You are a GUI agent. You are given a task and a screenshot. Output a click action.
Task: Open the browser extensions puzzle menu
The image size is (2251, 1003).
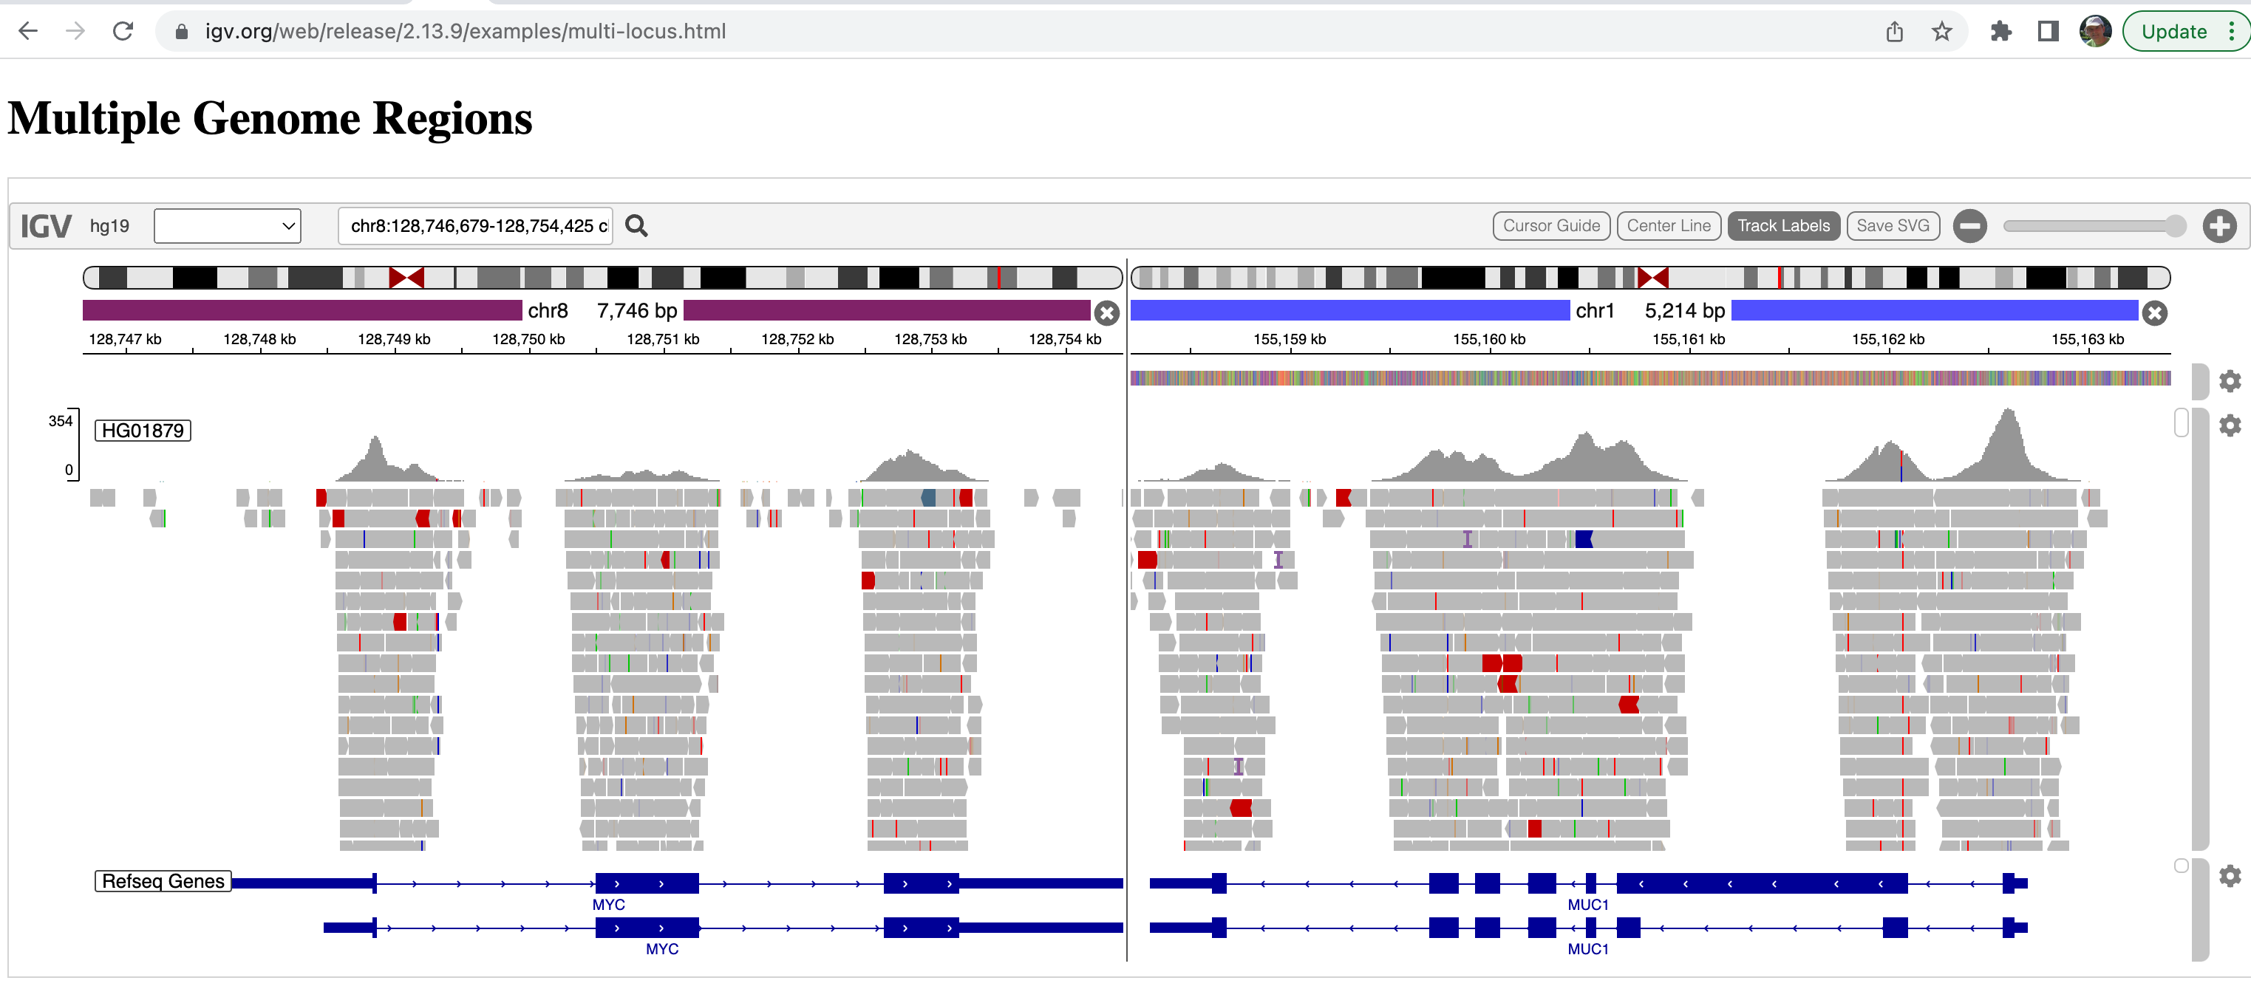[2001, 32]
